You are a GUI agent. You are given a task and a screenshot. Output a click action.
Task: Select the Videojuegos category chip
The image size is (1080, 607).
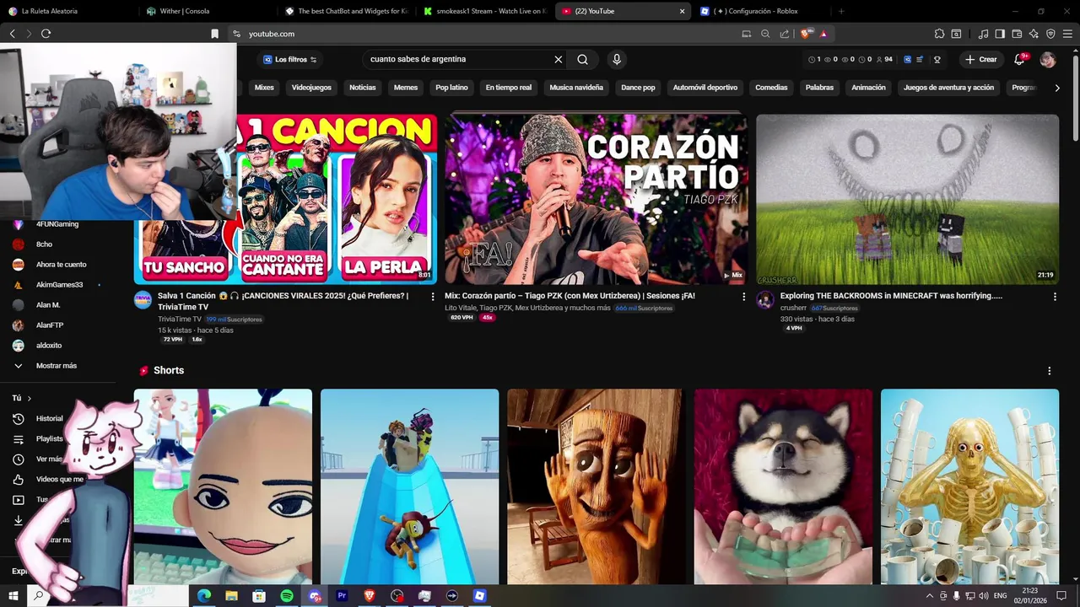click(311, 88)
